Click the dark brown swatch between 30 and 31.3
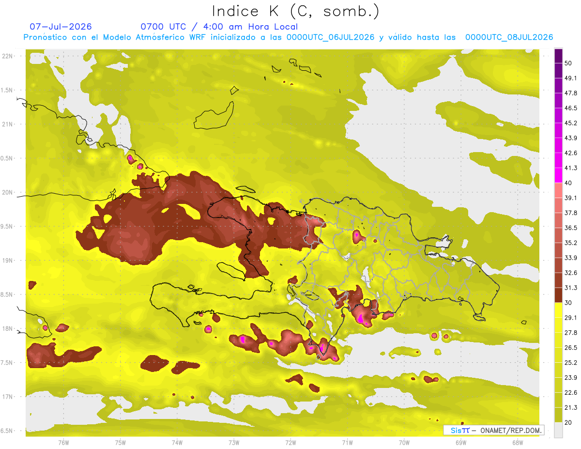 coord(558,295)
